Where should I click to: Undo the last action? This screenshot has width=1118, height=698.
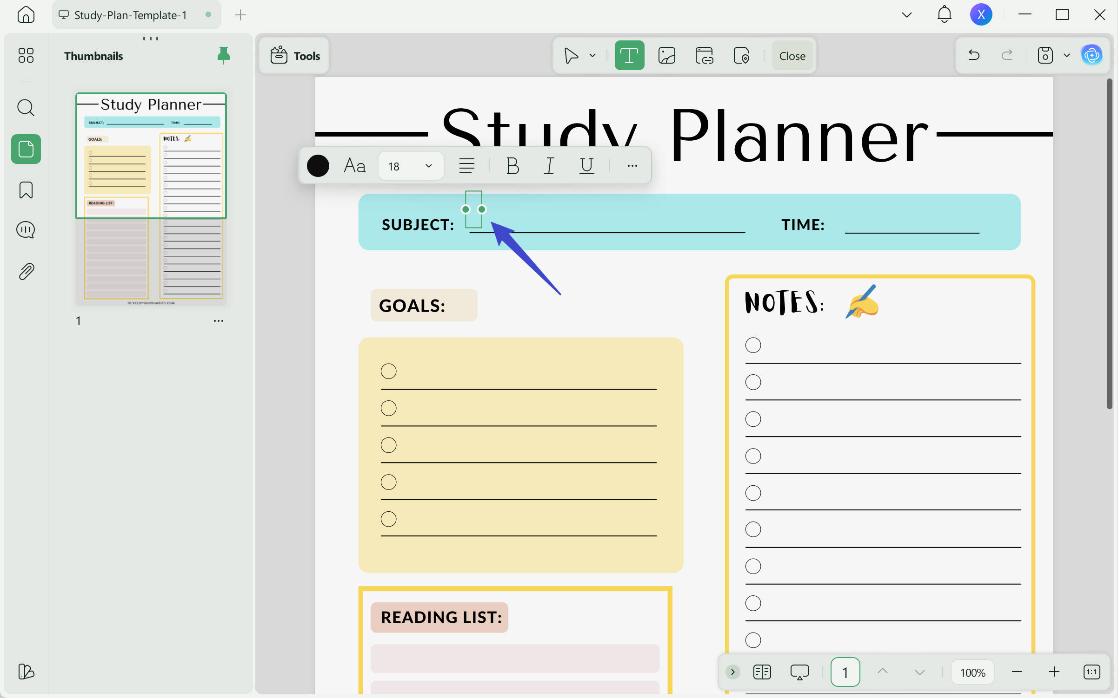[974, 55]
